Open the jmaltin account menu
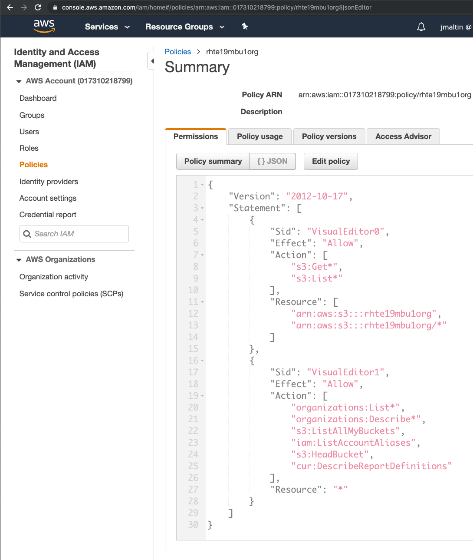The width and height of the screenshot is (473, 560). pos(455,27)
